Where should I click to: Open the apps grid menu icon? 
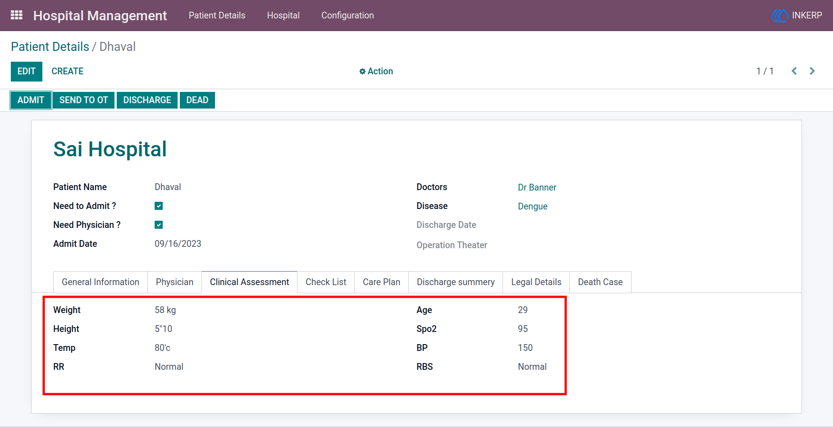[x=17, y=15]
